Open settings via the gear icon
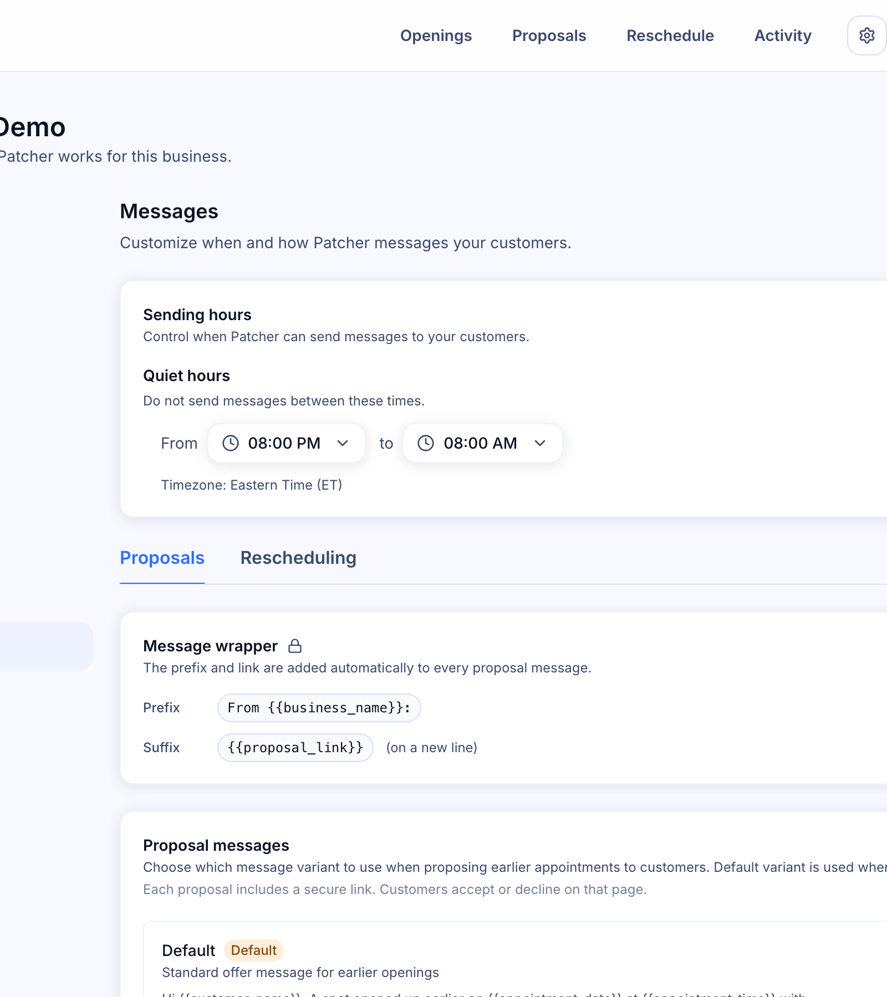This screenshot has width=887, height=997. [866, 35]
